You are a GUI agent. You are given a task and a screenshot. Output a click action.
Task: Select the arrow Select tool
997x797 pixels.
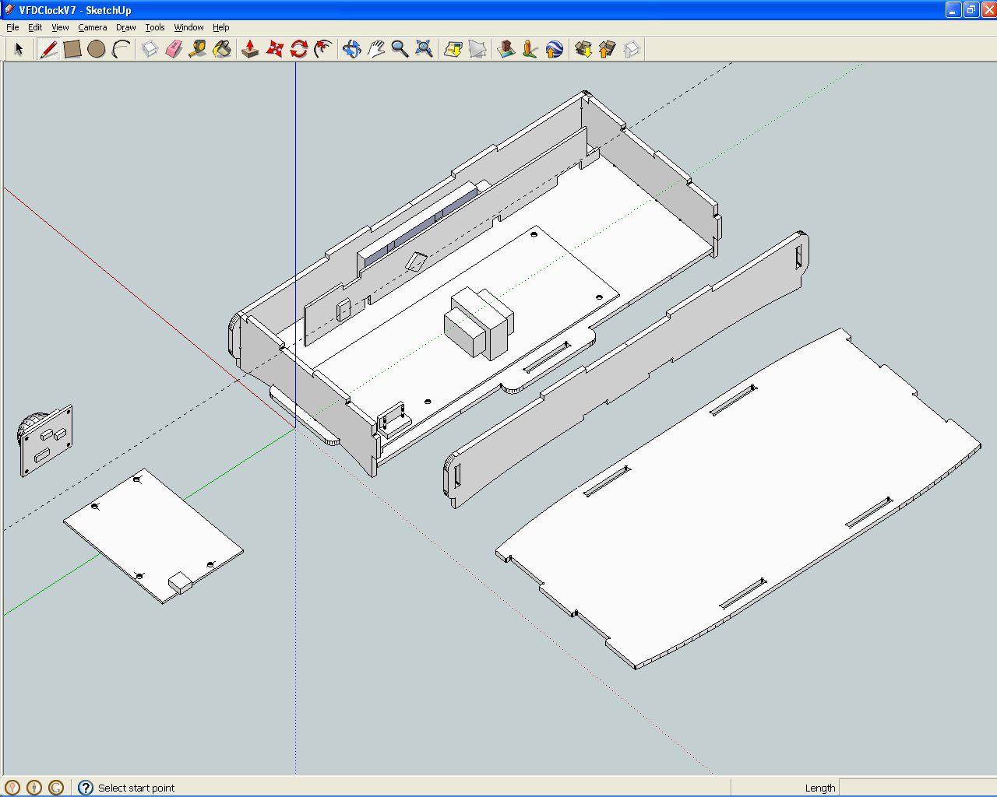click(19, 49)
